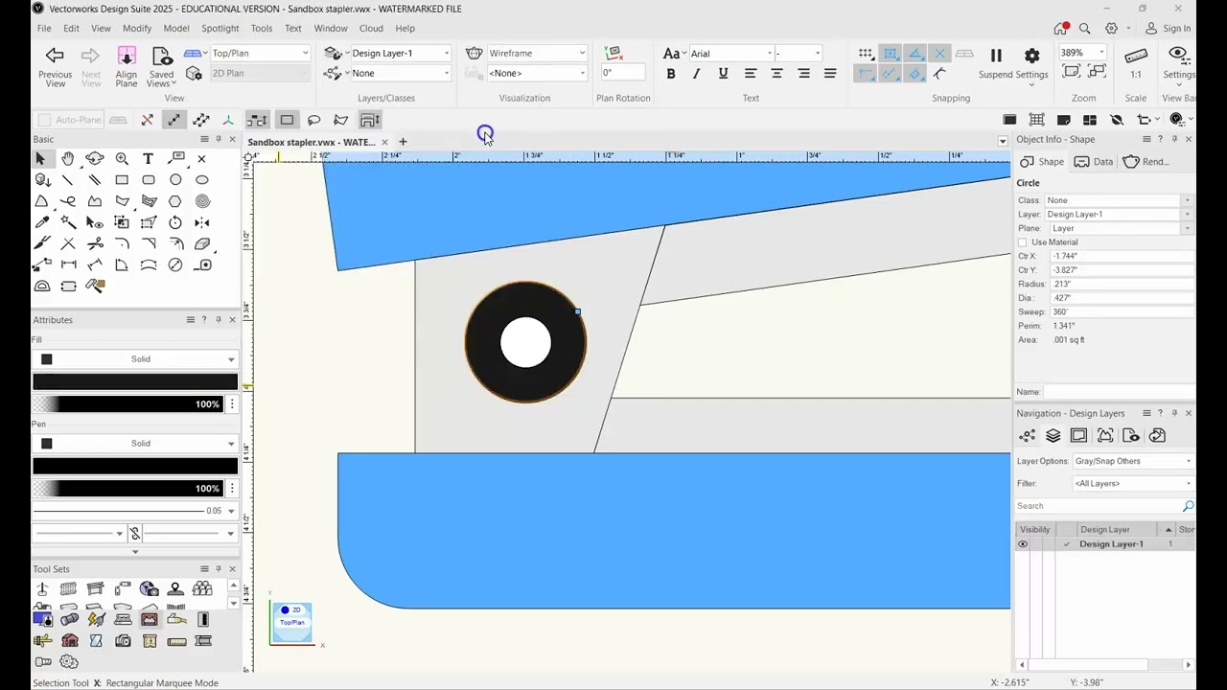Image resolution: width=1227 pixels, height=690 pixels.
Task: Select the Fillet tool
Action: tap(122, 243)
